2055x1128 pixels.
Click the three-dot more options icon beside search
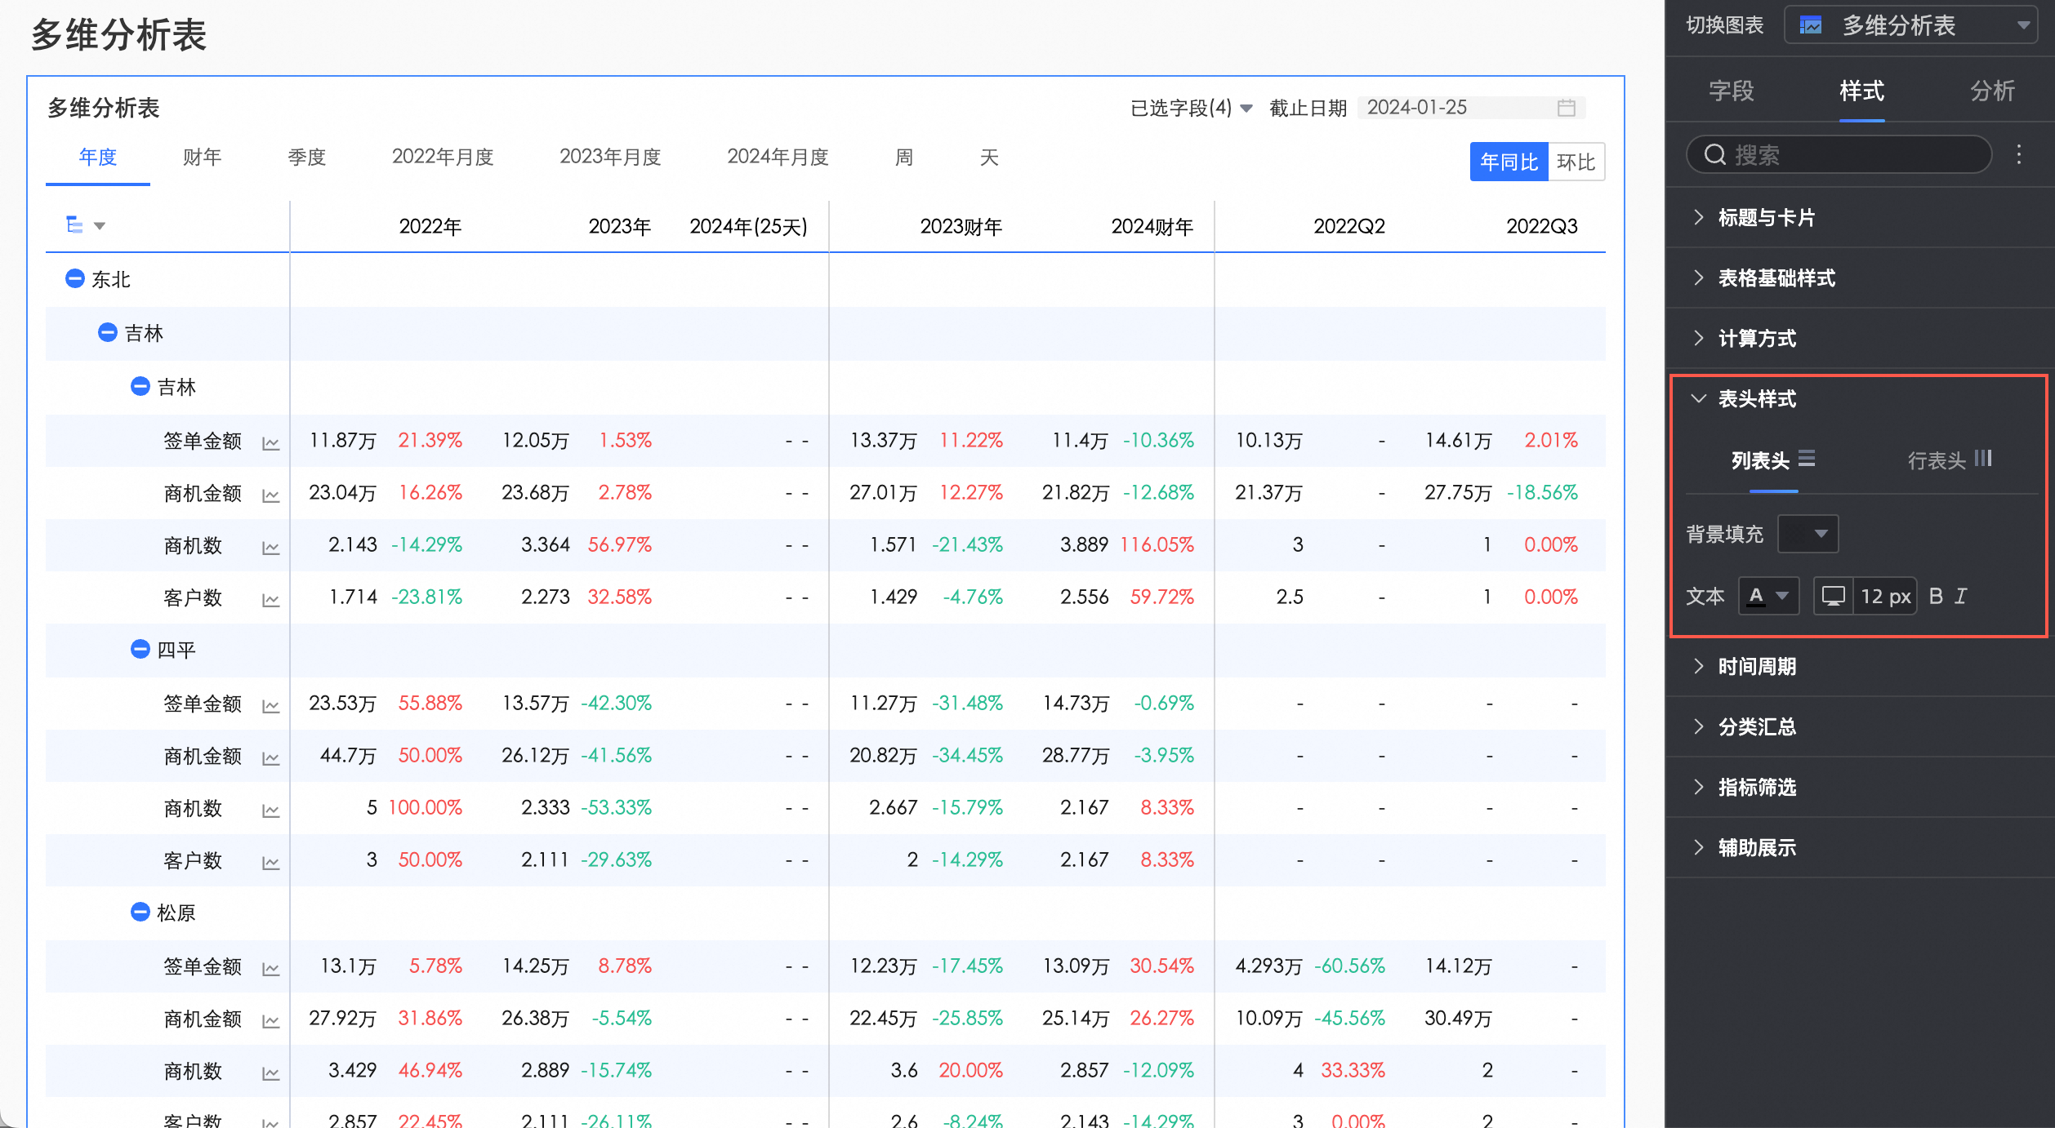coord(2018,154)
